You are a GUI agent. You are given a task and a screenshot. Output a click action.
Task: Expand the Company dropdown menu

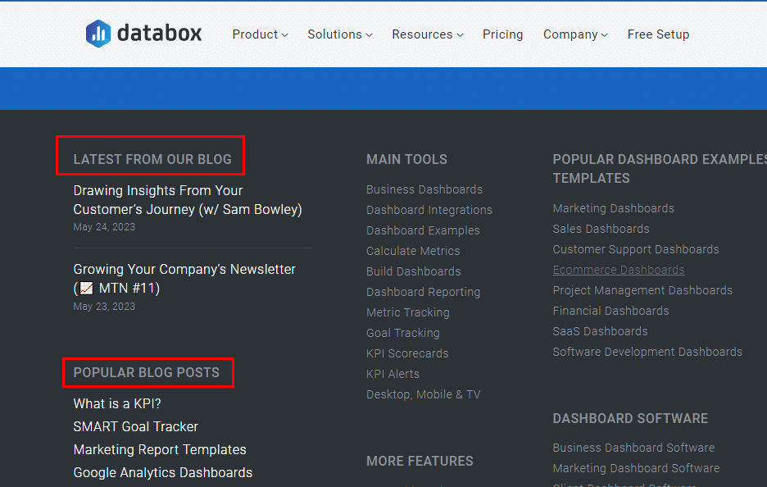tap(575, 34)
